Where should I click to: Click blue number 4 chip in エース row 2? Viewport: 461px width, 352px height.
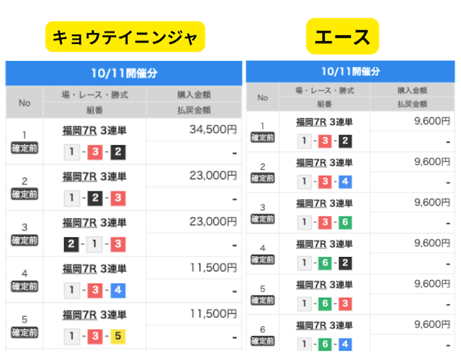346,181
